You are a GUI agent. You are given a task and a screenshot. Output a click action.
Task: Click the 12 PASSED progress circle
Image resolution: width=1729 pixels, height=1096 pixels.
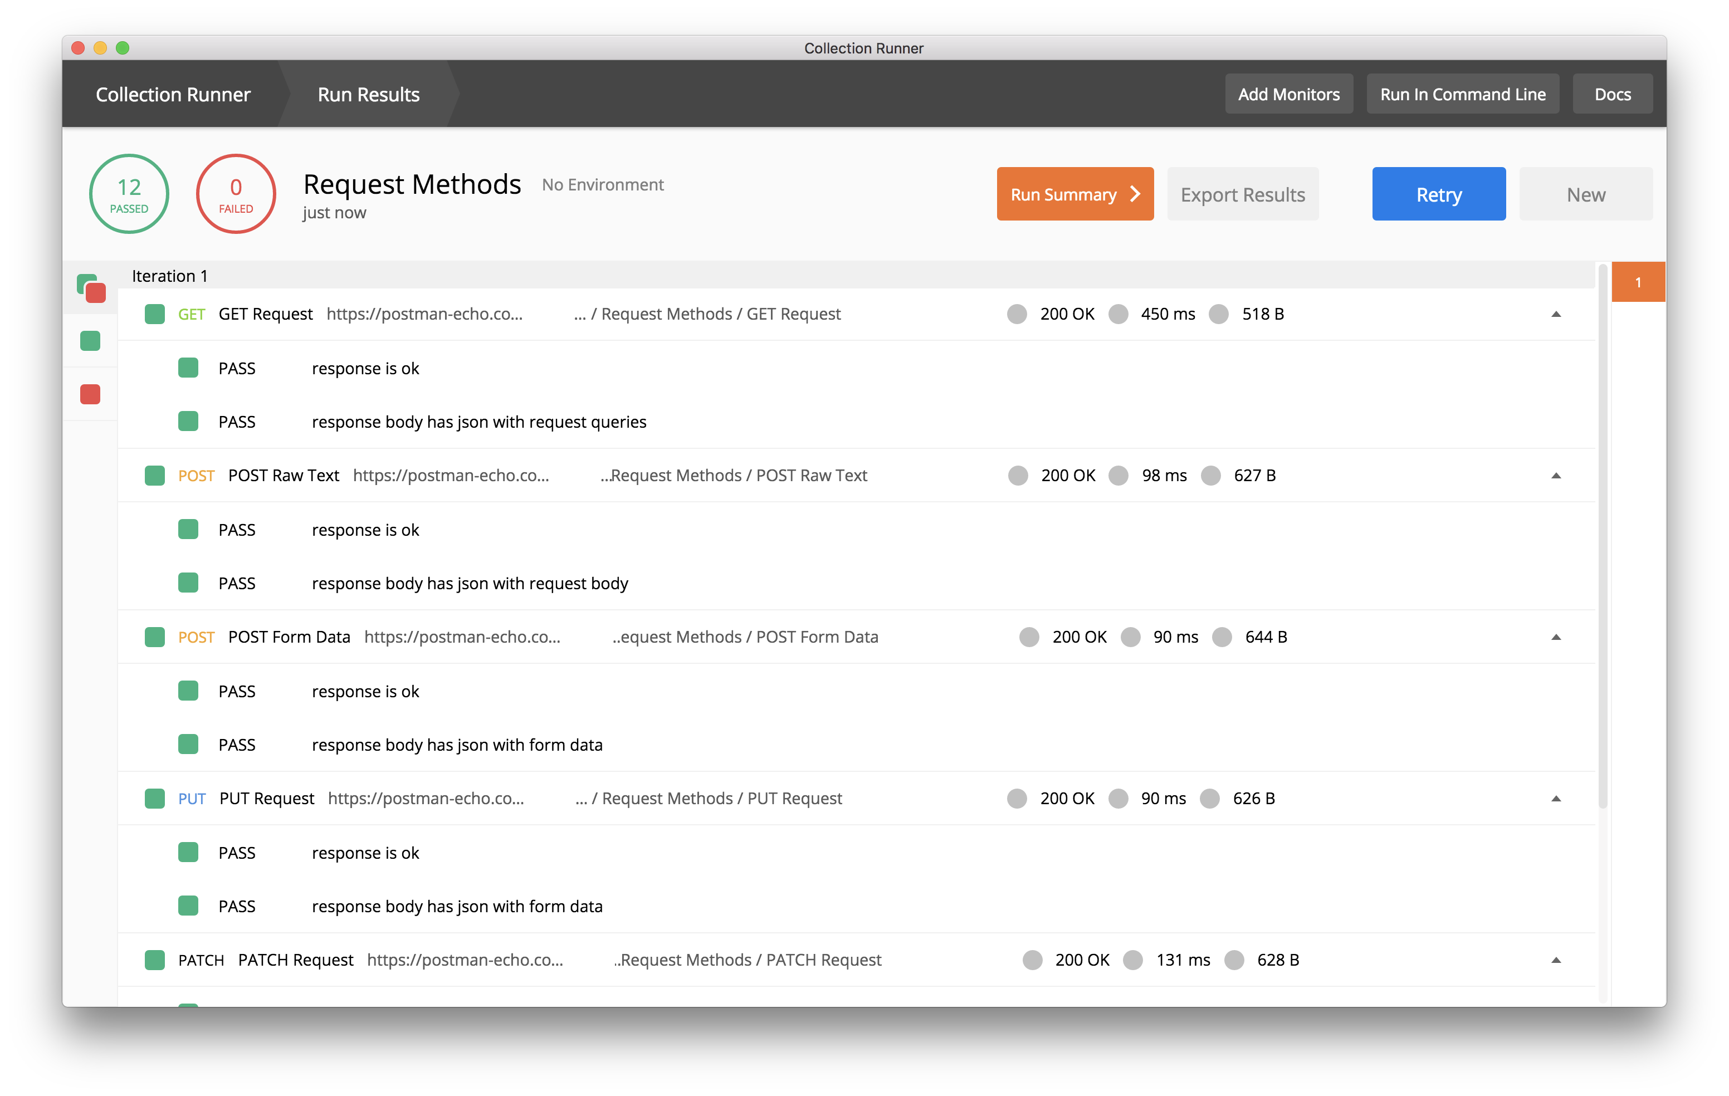click(x=129, y=193)
